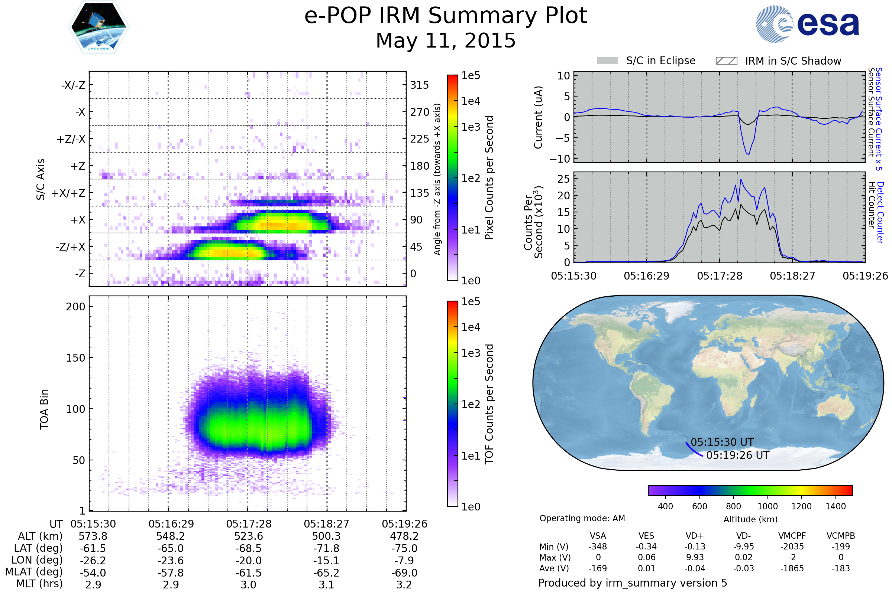Screen dimensions: 892x594
Task: Click the CASSIOPE satellite hexagon logo
Action: point(98,27)
